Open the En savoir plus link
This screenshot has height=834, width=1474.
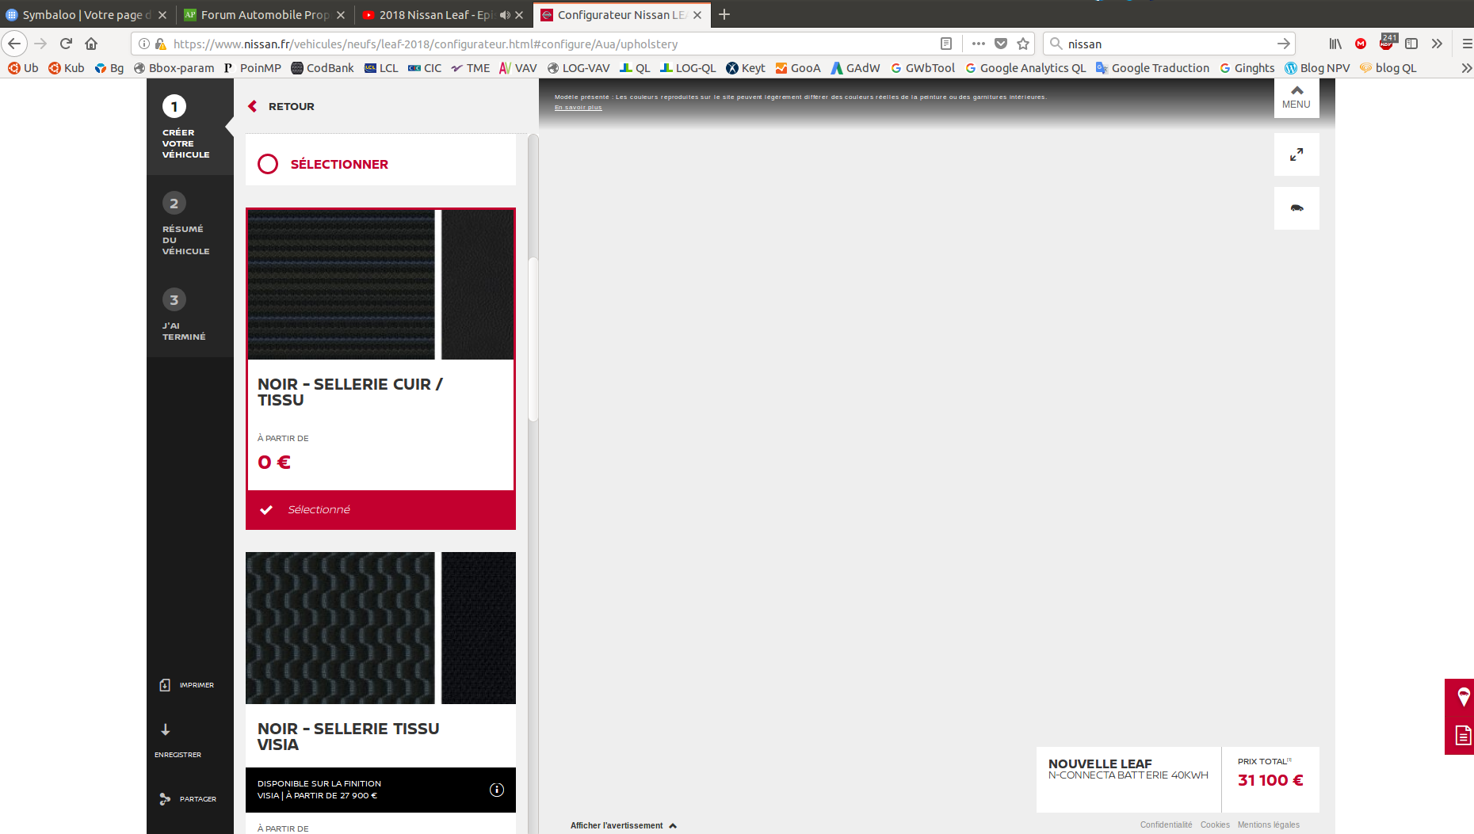click(579, 108)
